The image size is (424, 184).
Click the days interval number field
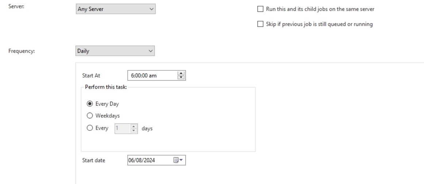pyautogui.click(x=122, y=128)
